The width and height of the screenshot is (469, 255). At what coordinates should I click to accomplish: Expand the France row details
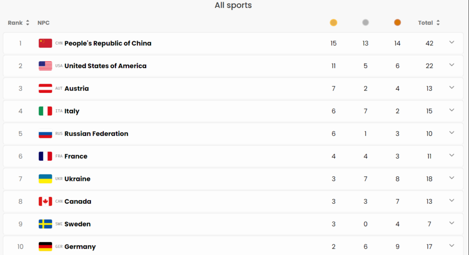coord(452,155)
